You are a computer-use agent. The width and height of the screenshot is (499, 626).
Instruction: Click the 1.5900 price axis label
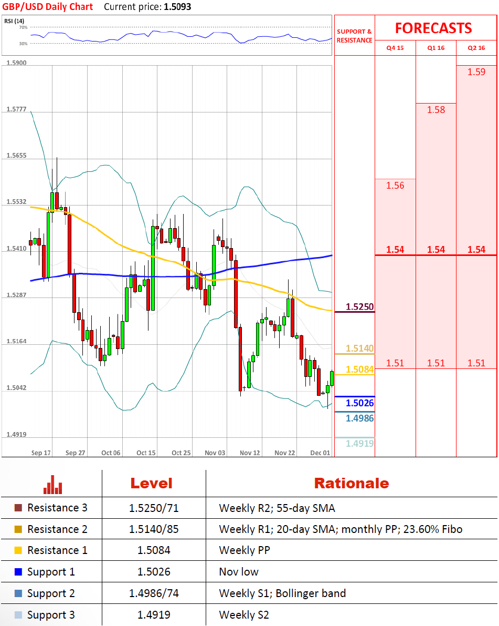pos(16,63)
